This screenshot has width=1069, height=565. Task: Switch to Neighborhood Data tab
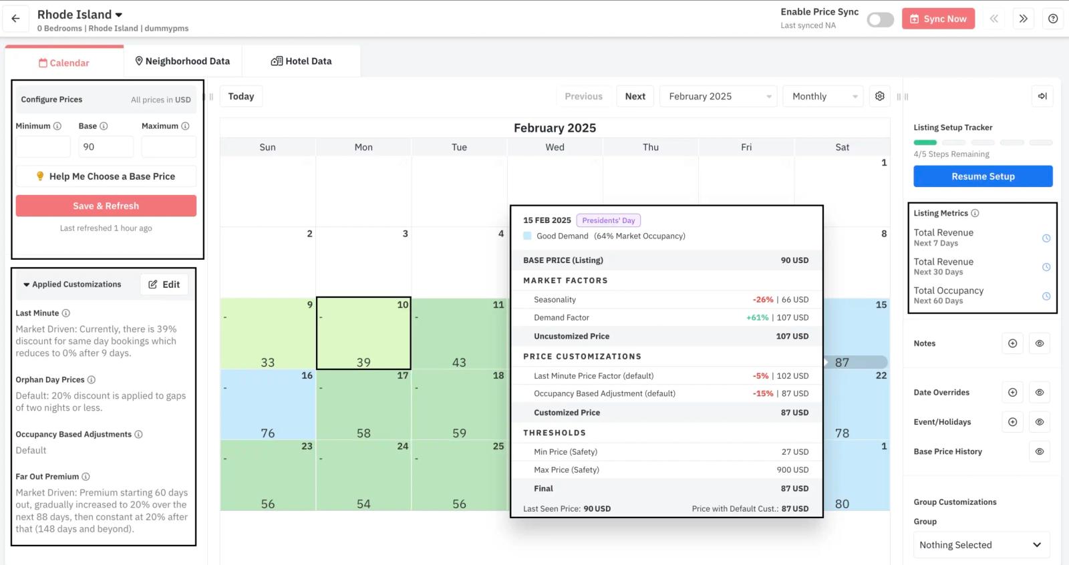tap(182, 61)
